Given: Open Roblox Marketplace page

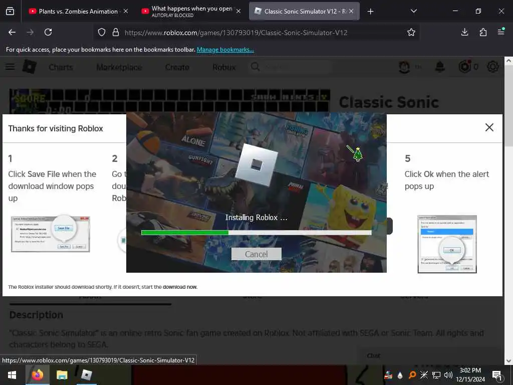Looking at the screenshot, I should point(119,67).
